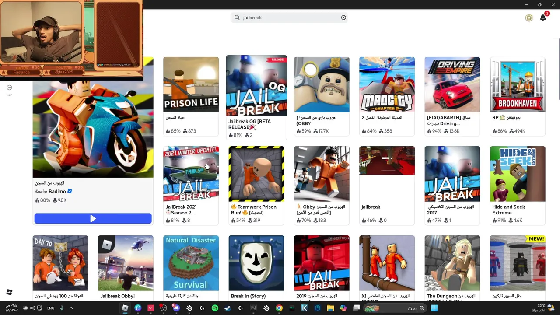This screenshot has width=560, height=315.
Task: Click the search magnifier icon
Action: 237,17
